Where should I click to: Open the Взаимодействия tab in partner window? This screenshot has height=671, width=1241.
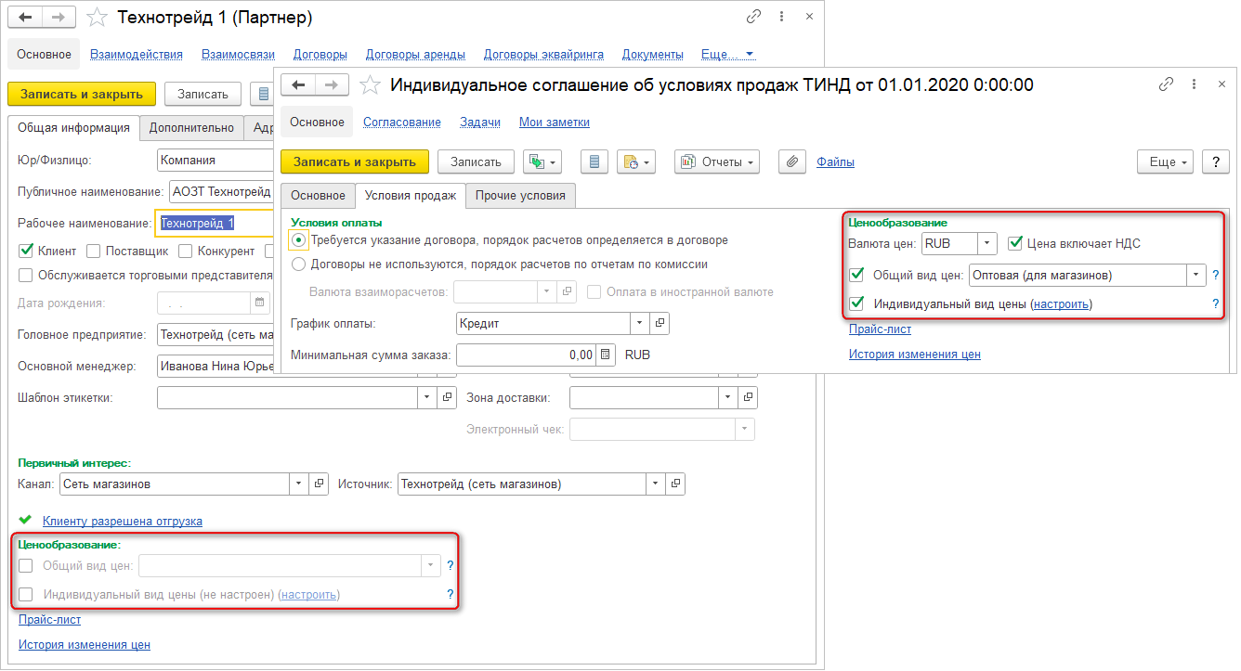(x=137, y=54)
